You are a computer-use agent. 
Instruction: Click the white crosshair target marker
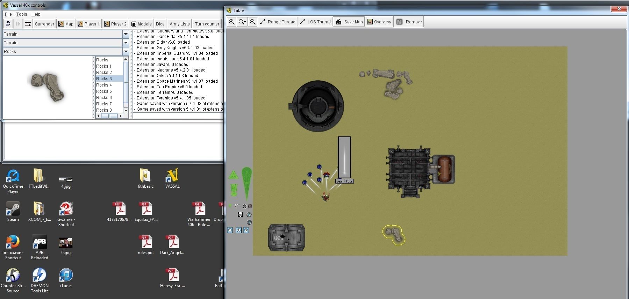click(244, 206)
